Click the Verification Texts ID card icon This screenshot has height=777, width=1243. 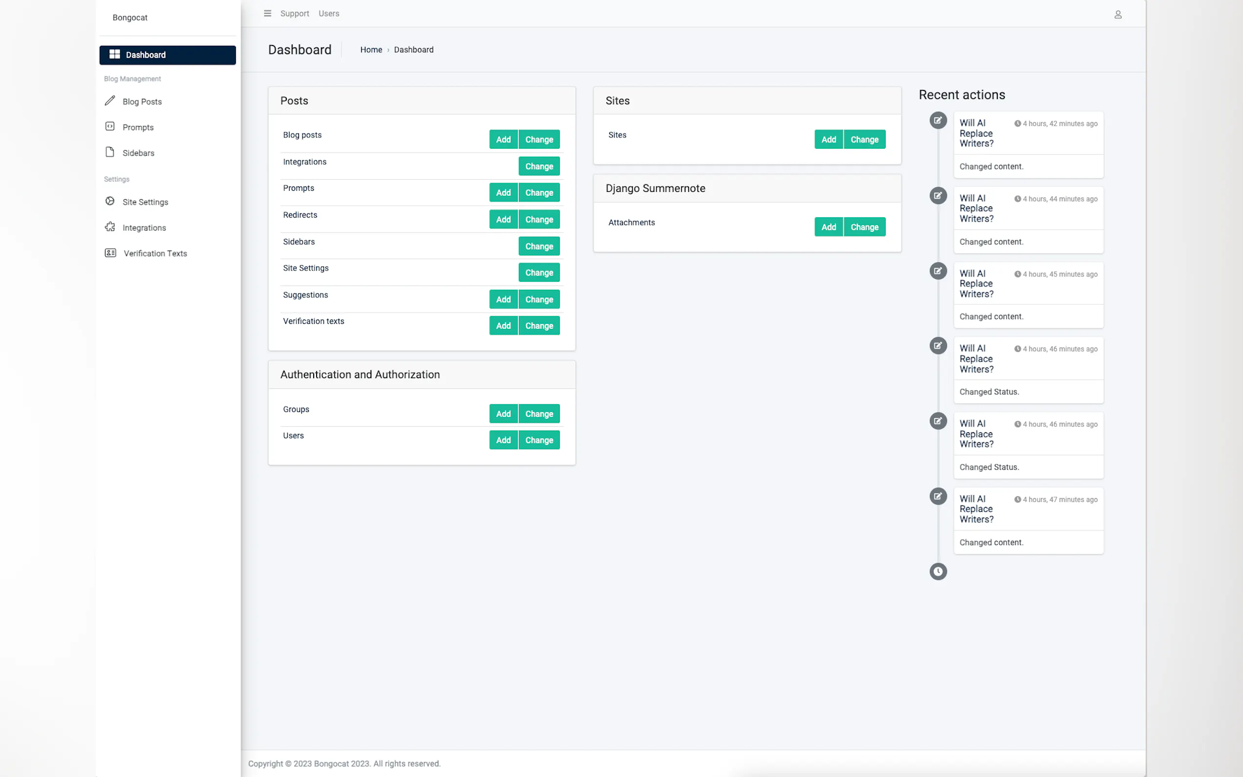coord(111,253)
